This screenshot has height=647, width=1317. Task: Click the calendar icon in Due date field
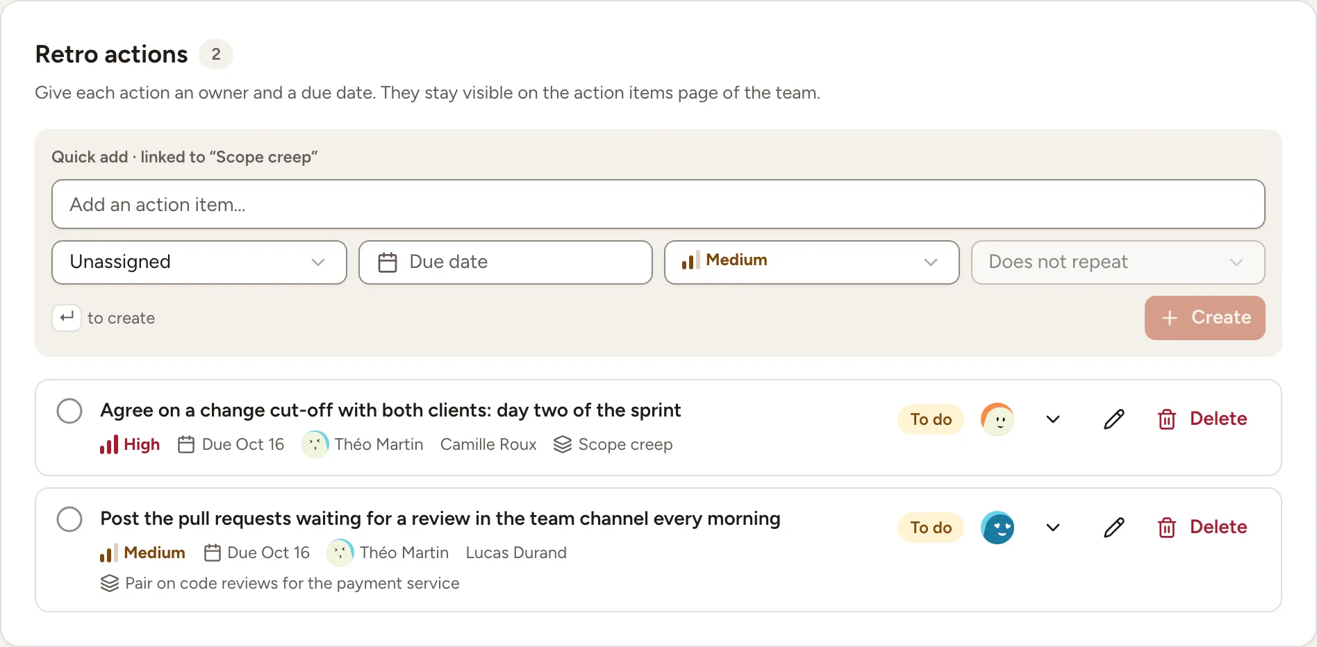click(x=388, y=262)
